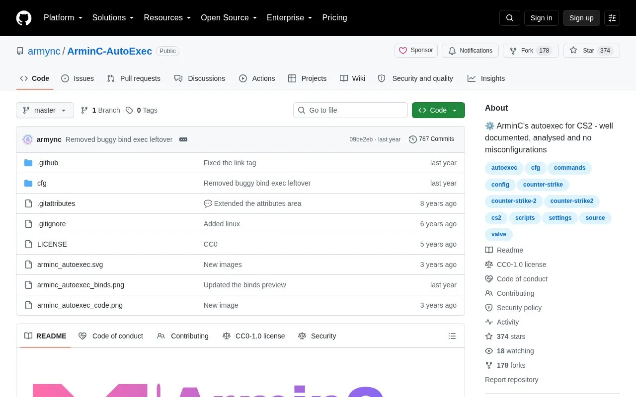Click Report repository link
Image resolution: width=636 pixels, height=397 pixels.
(x=511, y=380)
